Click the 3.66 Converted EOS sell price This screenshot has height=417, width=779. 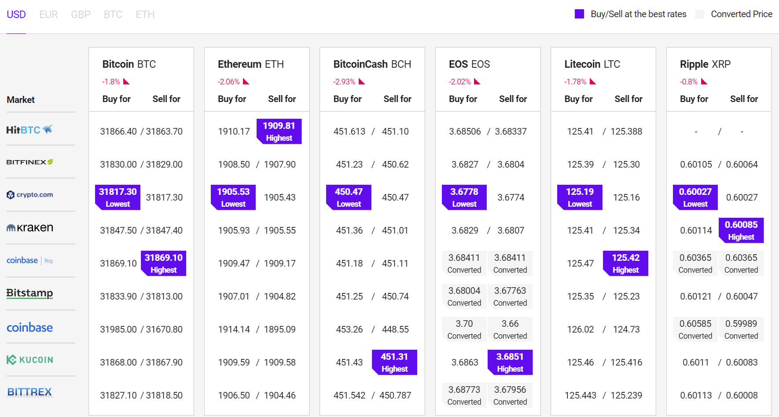(510, 329)
